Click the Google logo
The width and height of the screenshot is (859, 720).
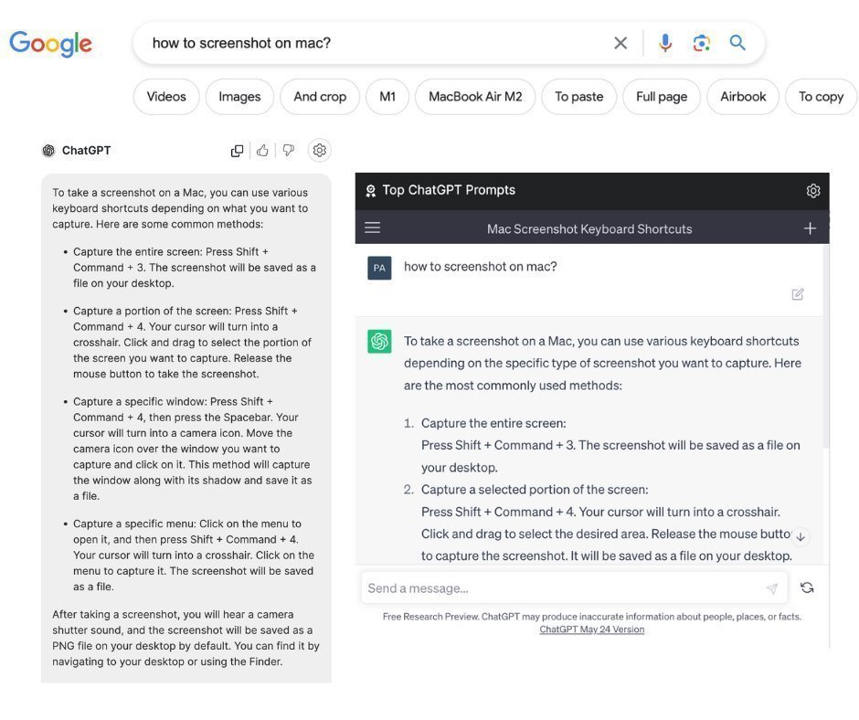[x=50, y=44]
